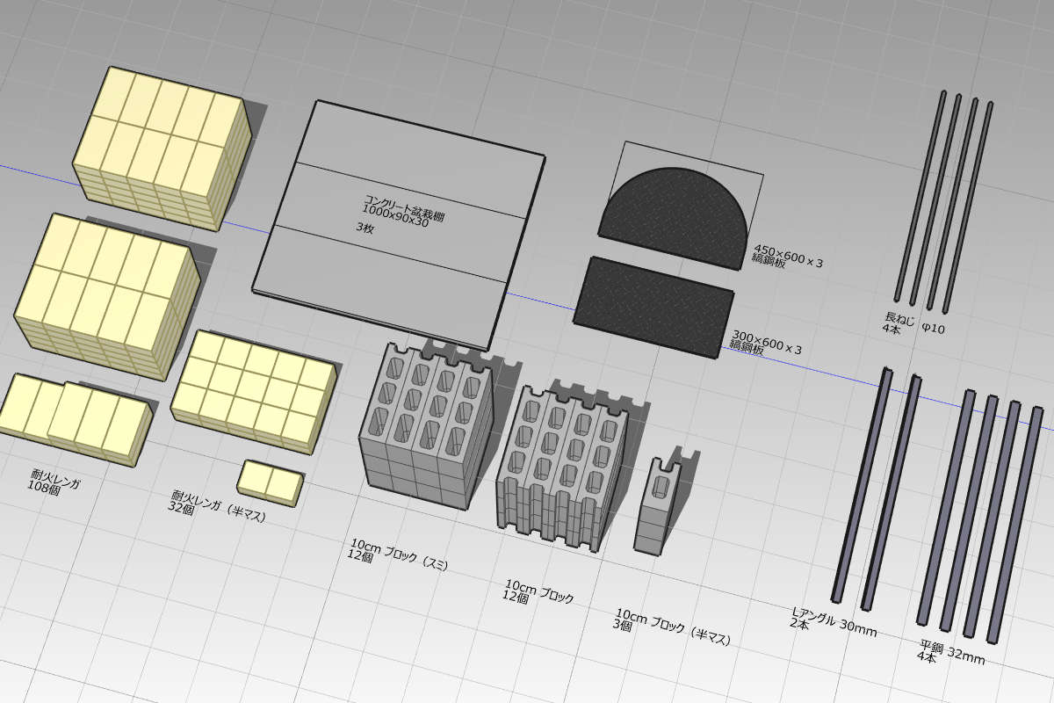Click the 'Lアングル 30mm' label
The height and width of the screenshot is (703, 1054).
(834, 621)
